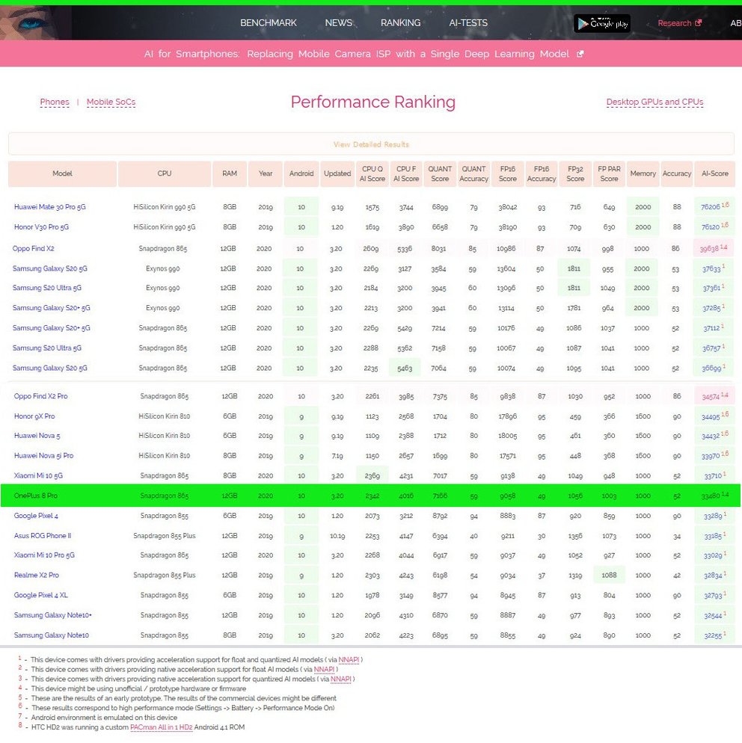Screen dimensions: 742x743
Task: Click the NNAPI link in footnote 2
Action: (324, 670)
